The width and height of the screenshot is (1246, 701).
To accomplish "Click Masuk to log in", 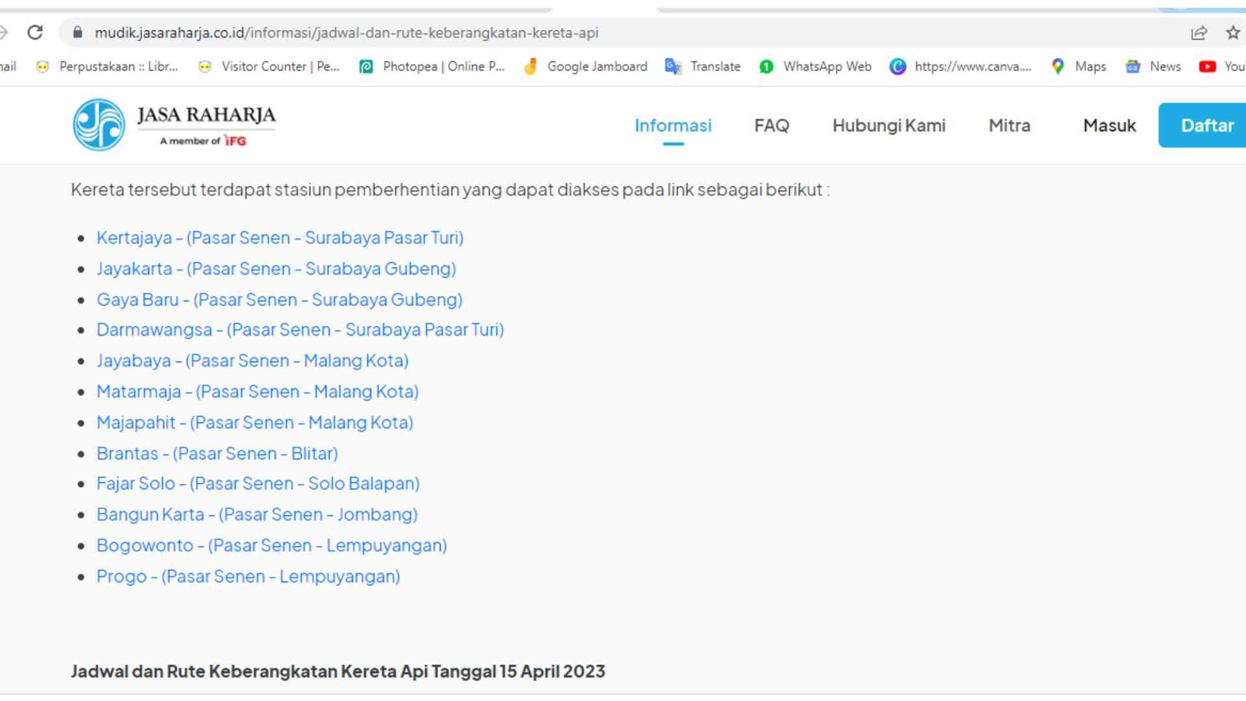I will 1110,125.
